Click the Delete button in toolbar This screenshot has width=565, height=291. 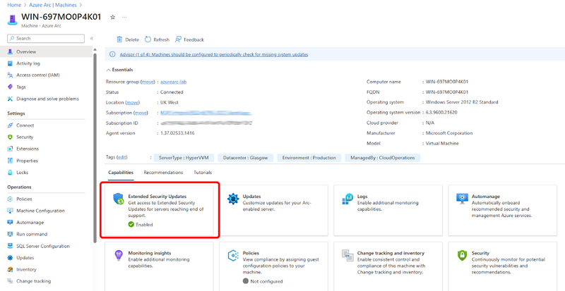(128, 40)
